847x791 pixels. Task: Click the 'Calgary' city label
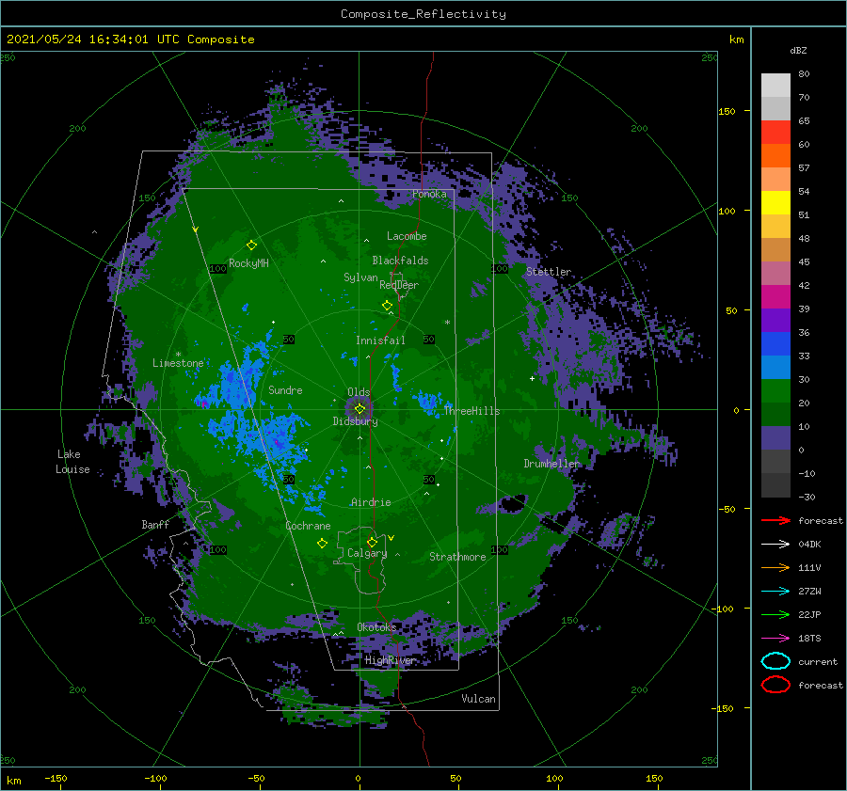pyautogui.click(x=367, y=553)
